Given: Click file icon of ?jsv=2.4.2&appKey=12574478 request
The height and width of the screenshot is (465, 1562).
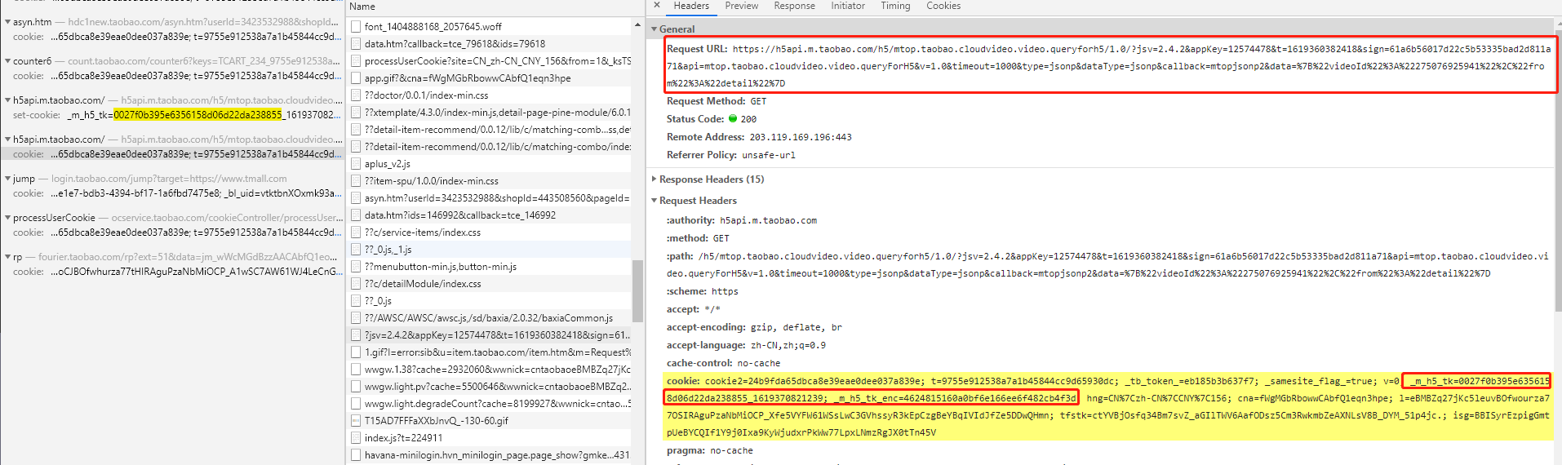Looking at the screenshot, I should click(x=356, y=335).
